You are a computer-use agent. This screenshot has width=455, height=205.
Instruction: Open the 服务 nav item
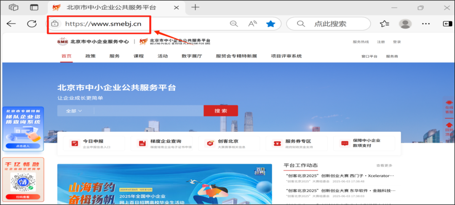click(115, 56)
